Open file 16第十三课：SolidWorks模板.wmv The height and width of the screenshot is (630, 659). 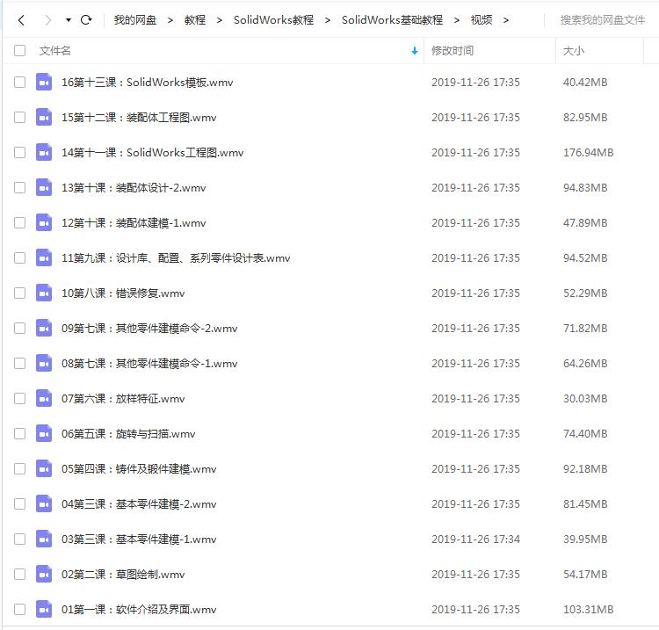click(147, 82)
